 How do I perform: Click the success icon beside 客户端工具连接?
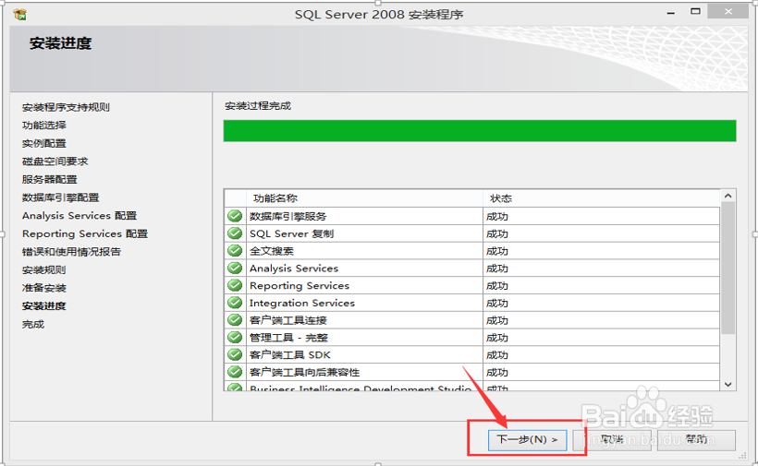(x=235, y=320)
